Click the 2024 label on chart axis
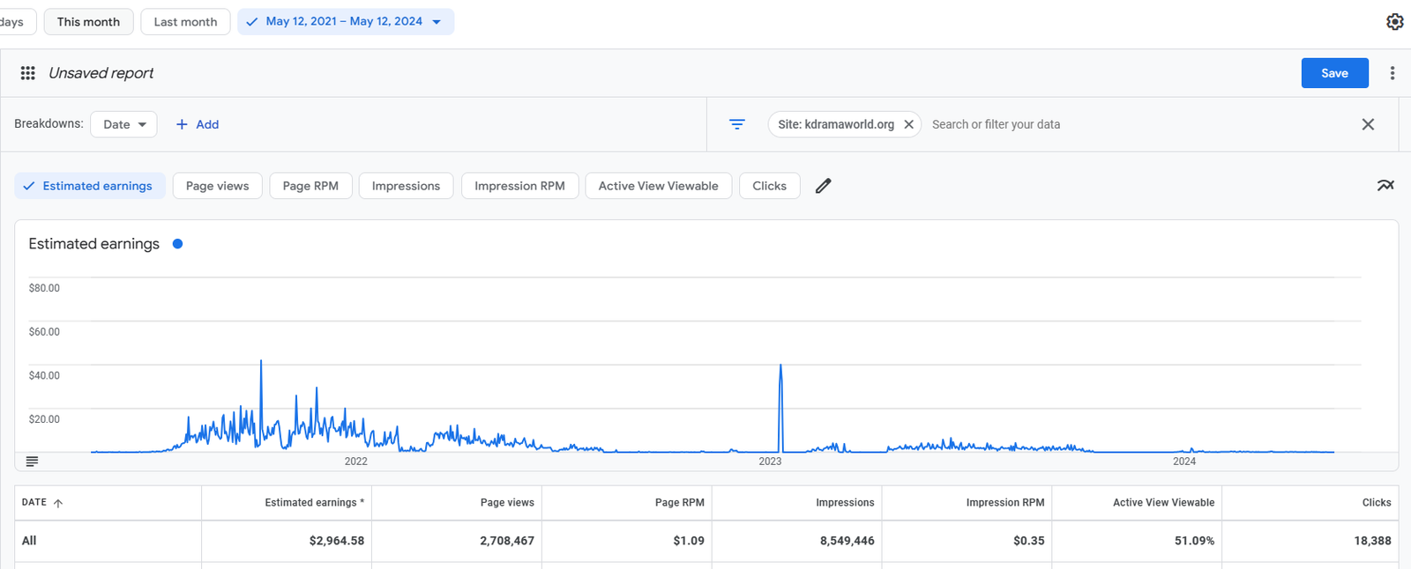This screenshot has height=569, width=1411. click(1184, 462)
